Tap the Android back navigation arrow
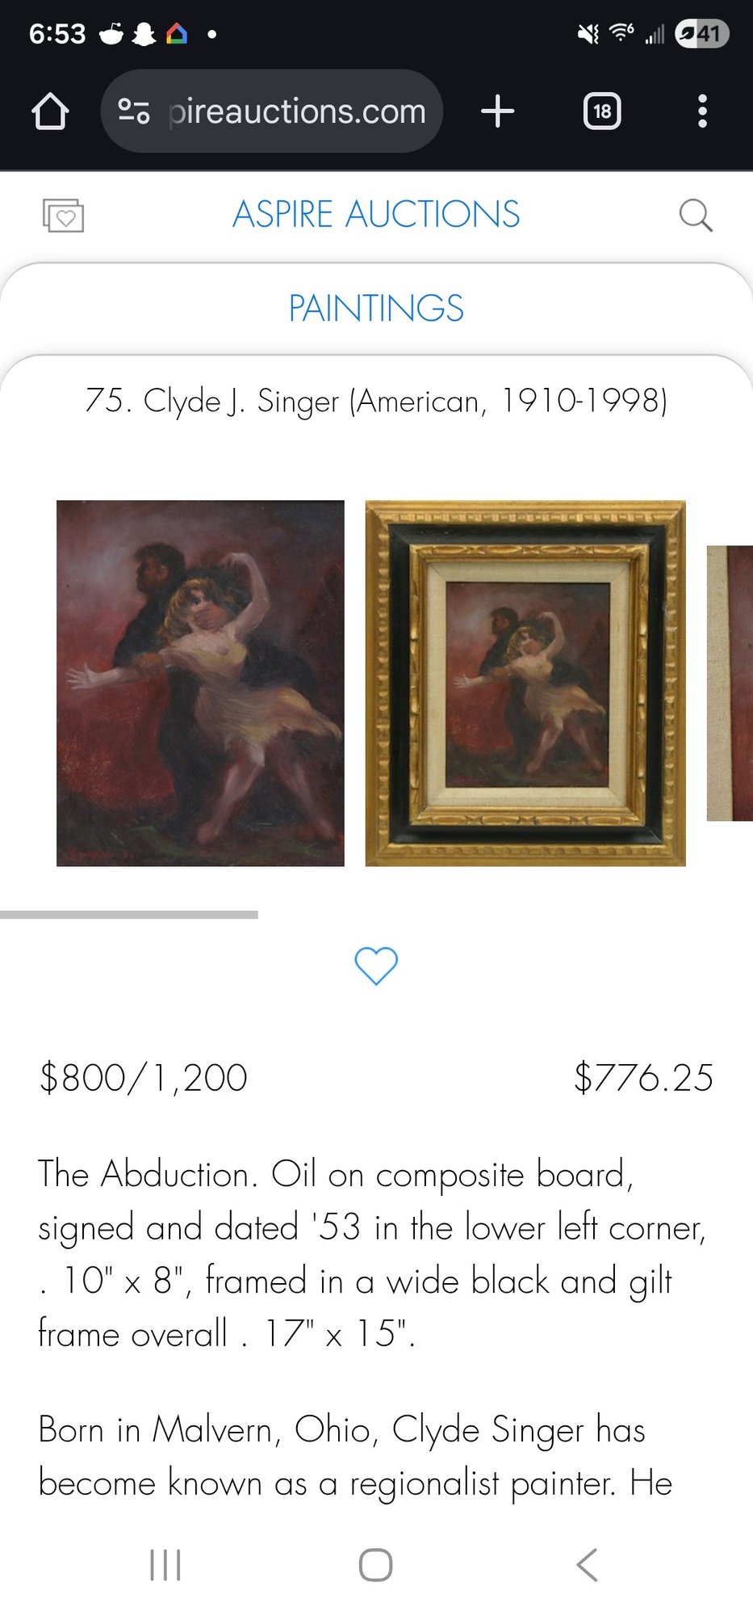 587,1565
